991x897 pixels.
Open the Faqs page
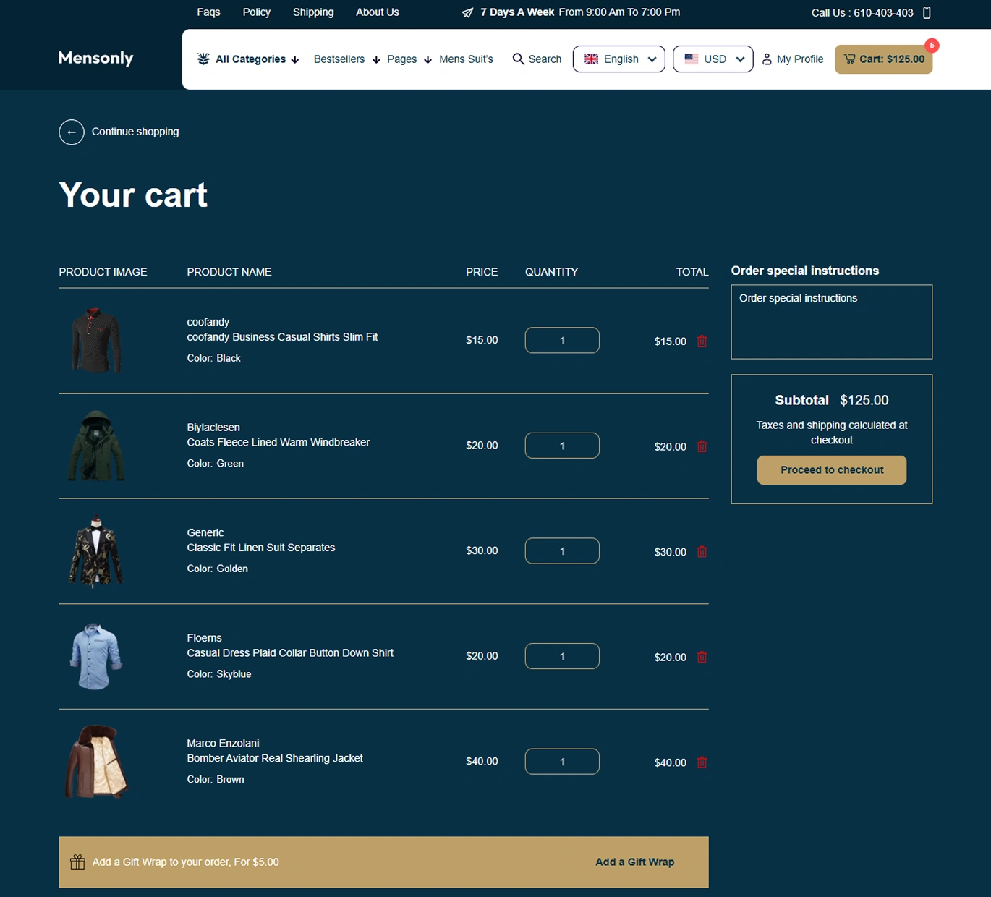(x=208, y=12)
